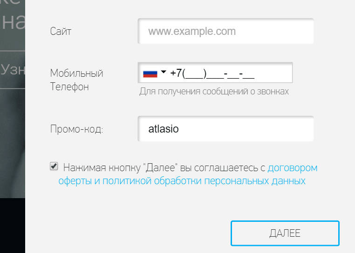Click the Сайт website input field
355x253 pixels.
(225, 32)
